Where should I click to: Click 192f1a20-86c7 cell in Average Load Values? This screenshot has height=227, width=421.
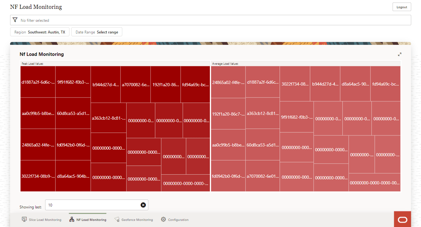point(228,114)
